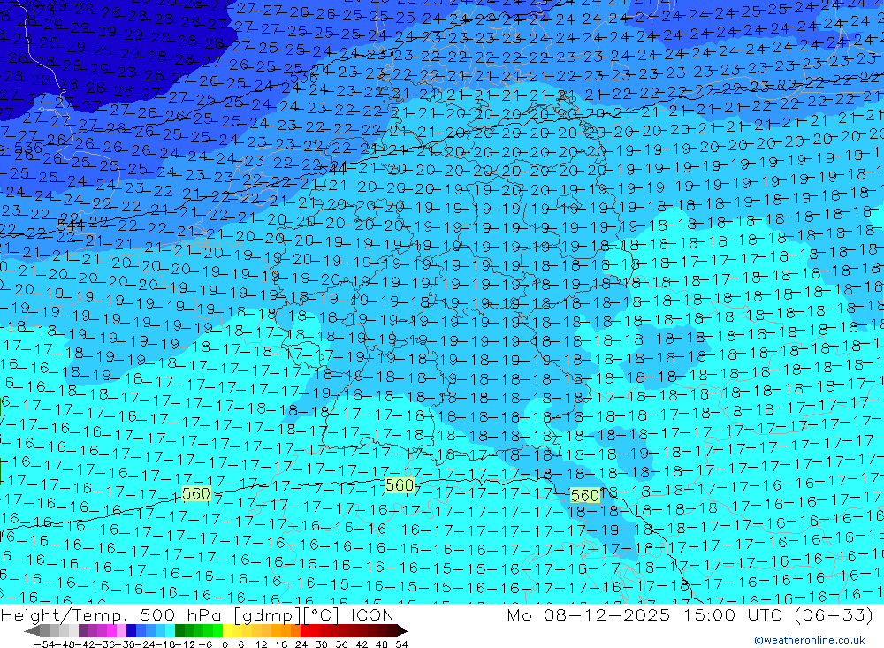Click the '12' value on colour scale

click(261, 644)
